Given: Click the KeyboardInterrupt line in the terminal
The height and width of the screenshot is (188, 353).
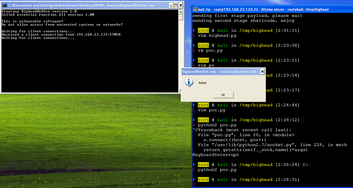Looking at the screenshot, I should 216,155.
